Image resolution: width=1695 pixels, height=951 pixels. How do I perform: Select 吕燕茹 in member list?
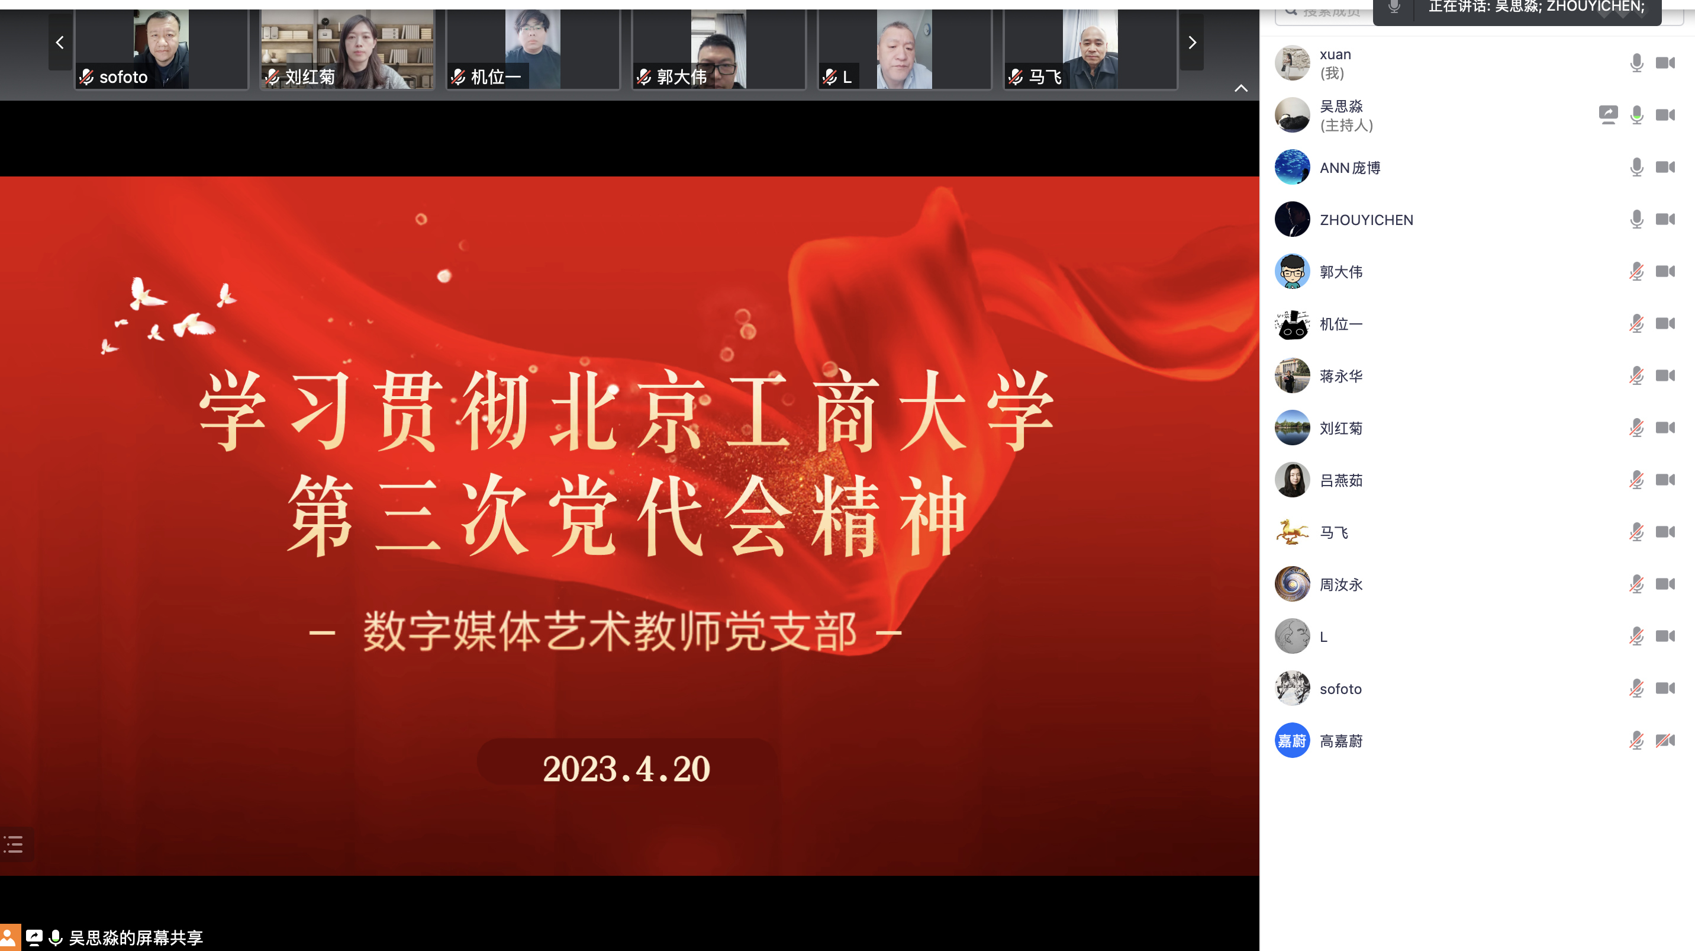1477,480
